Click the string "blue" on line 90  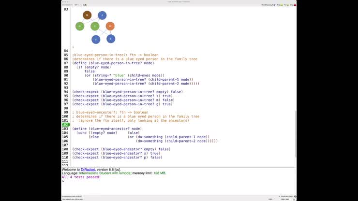[119, 75]
